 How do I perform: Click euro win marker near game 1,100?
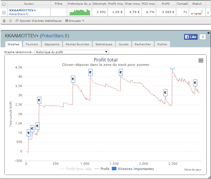pos(90,72)
